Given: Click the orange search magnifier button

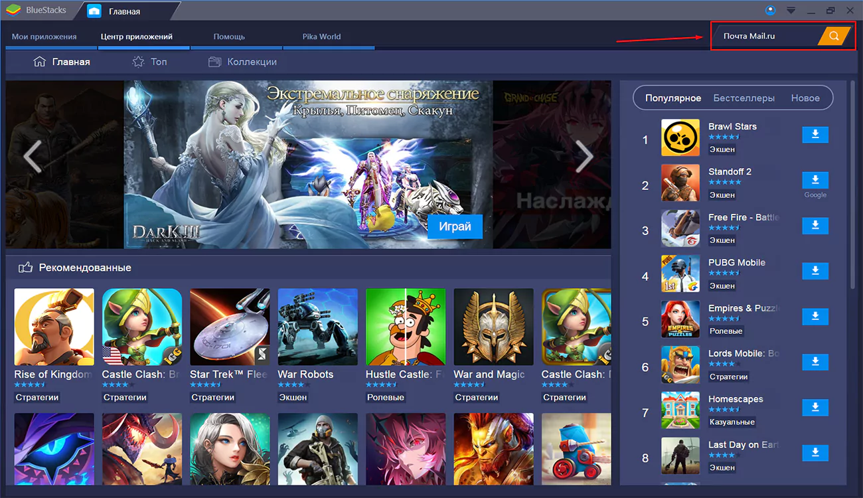Looking at the screenshot, I should 834,36.
